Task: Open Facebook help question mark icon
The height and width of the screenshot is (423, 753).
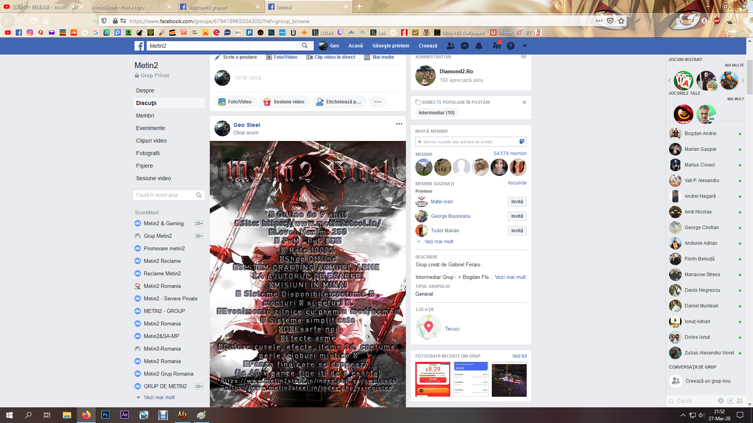Action: (x=510, y=46)
